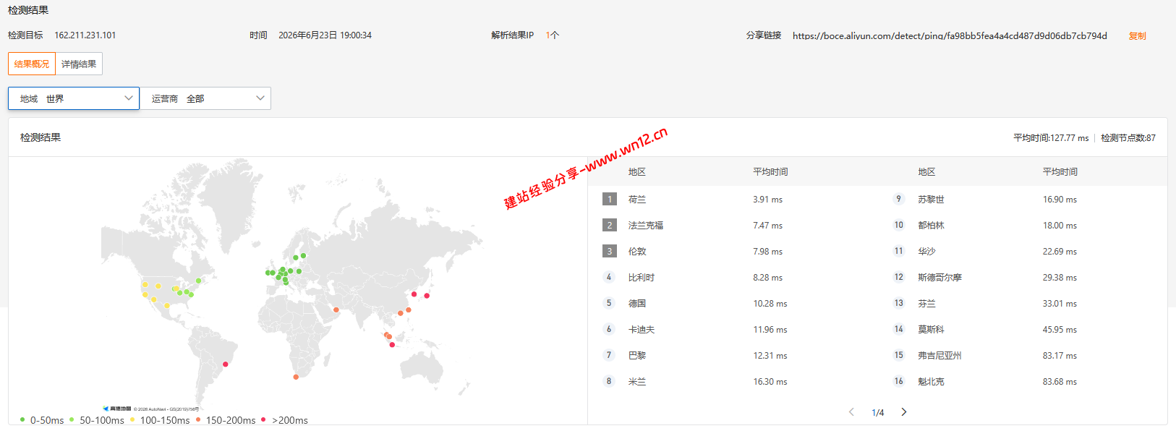Click the orange South Africa map node

(x=296, y=377)
